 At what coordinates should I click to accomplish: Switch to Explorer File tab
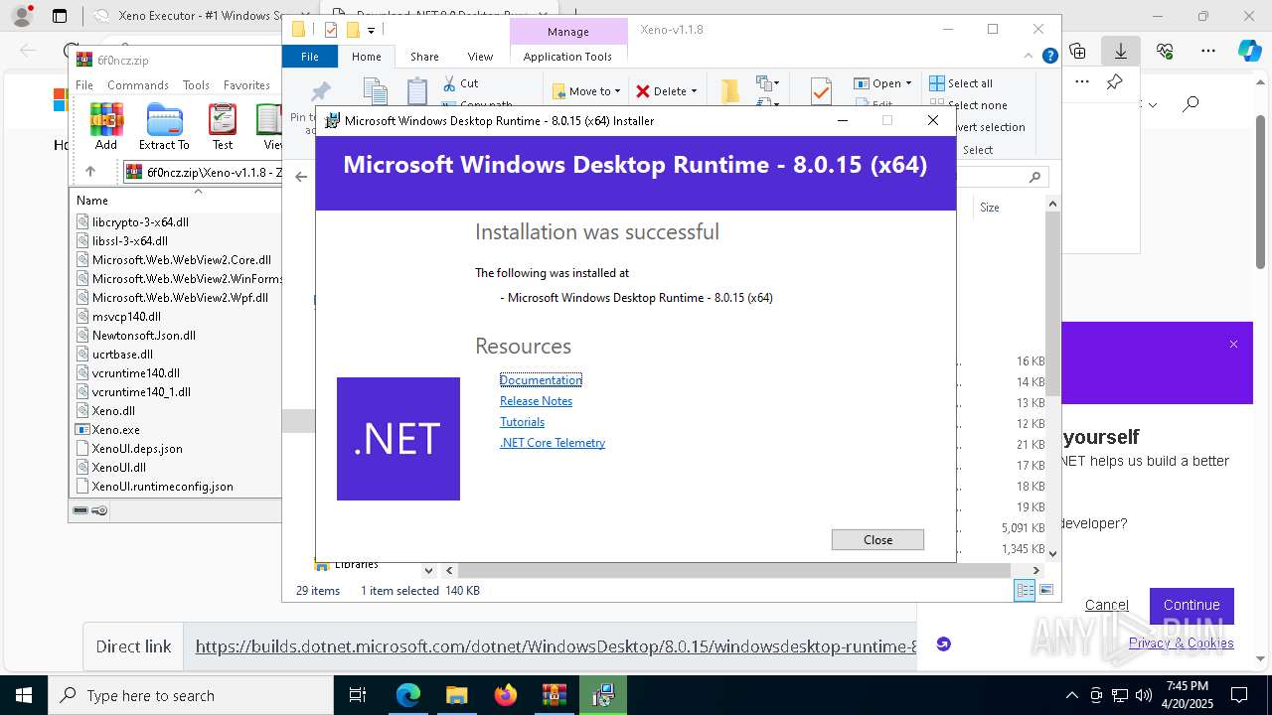point(310,57)
